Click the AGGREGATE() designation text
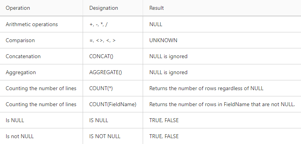This screenshot has width=301, height=144. (106, 72)
